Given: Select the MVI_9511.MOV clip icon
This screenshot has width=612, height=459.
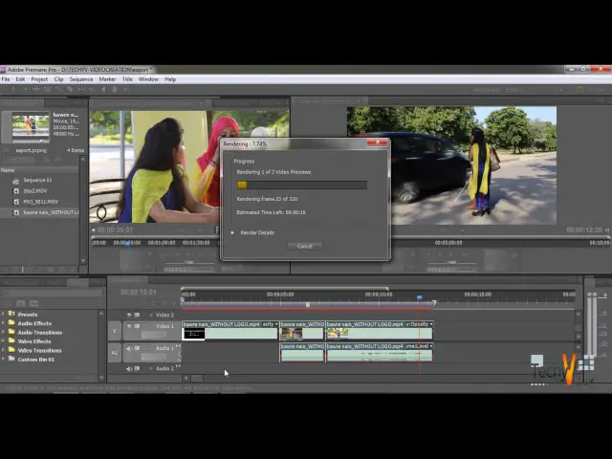Looking at the screenshot, I should pyautogui.click(x=16, y=202).
